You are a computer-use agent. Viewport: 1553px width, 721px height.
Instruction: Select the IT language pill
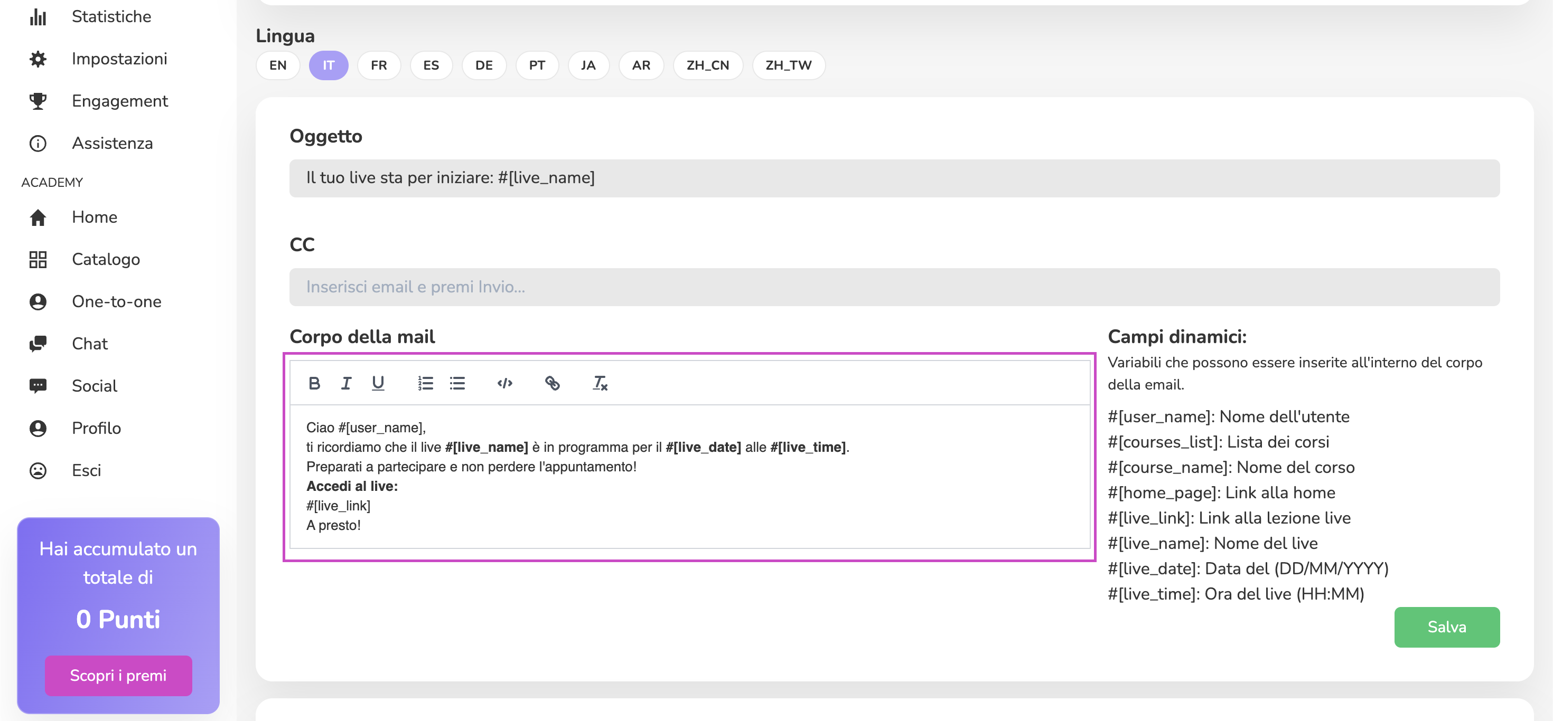pyautogui.click(x=329, y=65)
